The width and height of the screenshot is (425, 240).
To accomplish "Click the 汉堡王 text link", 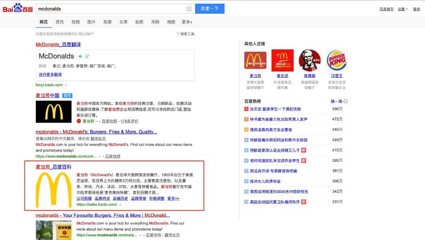I will click(x=336, y=76).
